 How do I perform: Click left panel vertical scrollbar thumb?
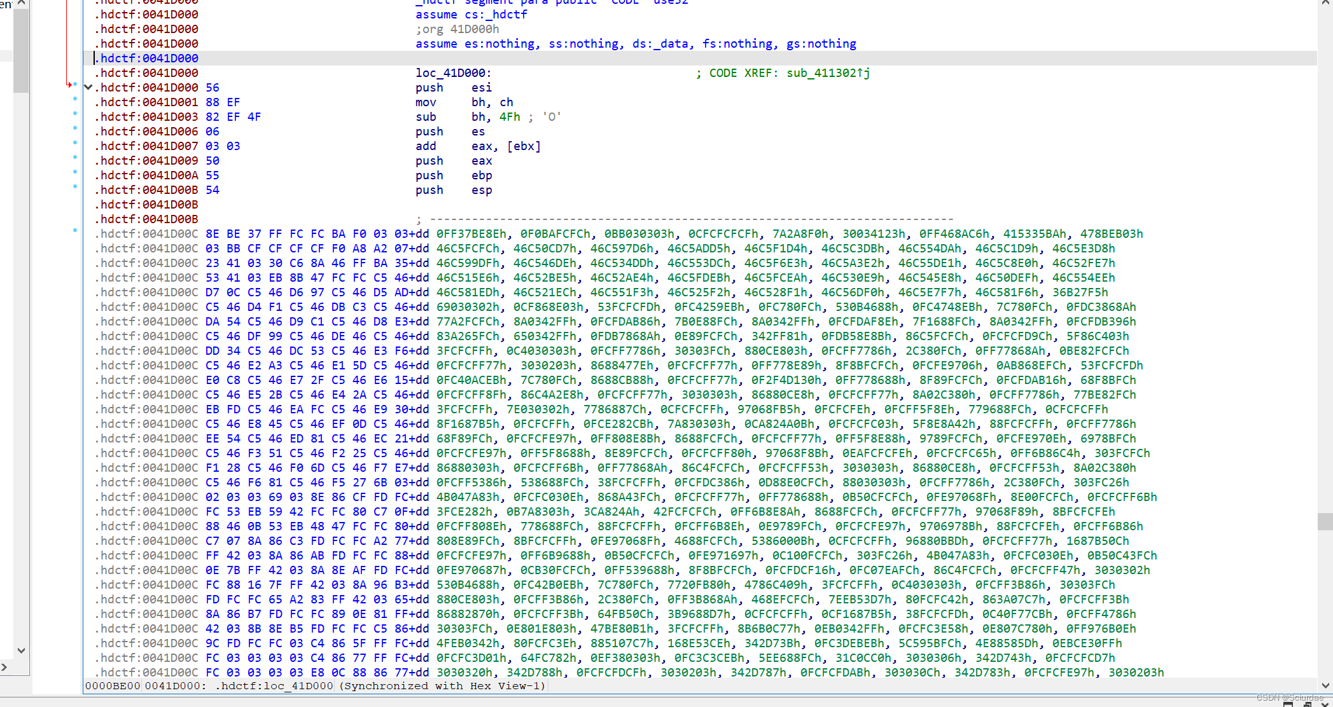pyautogui.click(x=21, y=51)
